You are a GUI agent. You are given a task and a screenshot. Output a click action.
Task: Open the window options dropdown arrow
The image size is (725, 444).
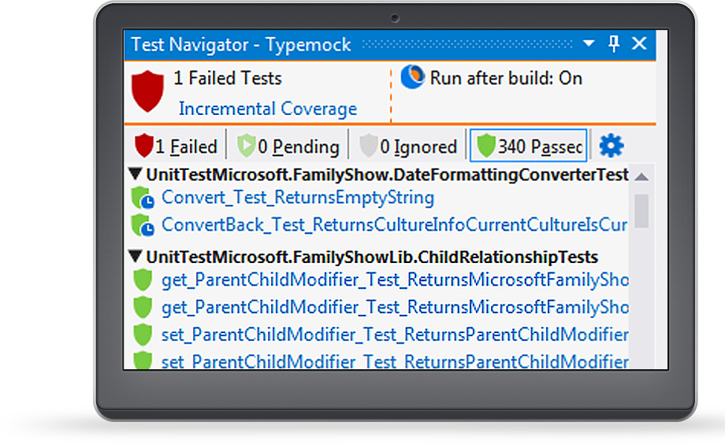[589, 43]
